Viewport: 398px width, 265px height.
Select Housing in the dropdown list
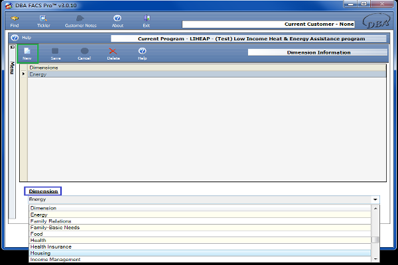(200, 253)
